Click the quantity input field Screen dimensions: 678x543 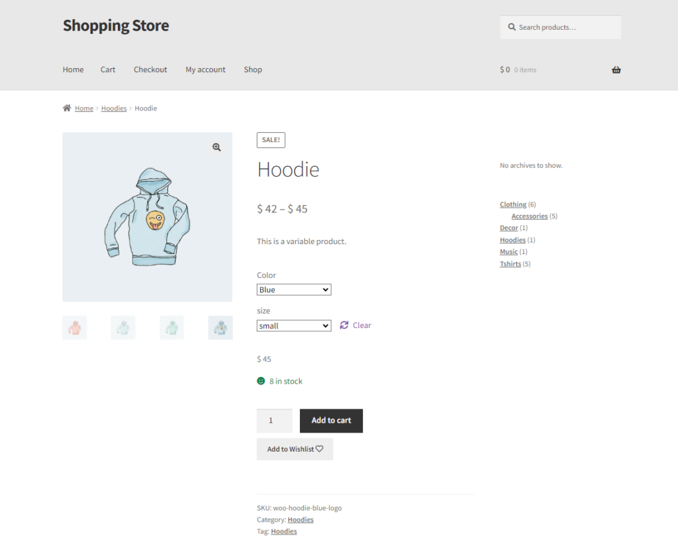275,421
